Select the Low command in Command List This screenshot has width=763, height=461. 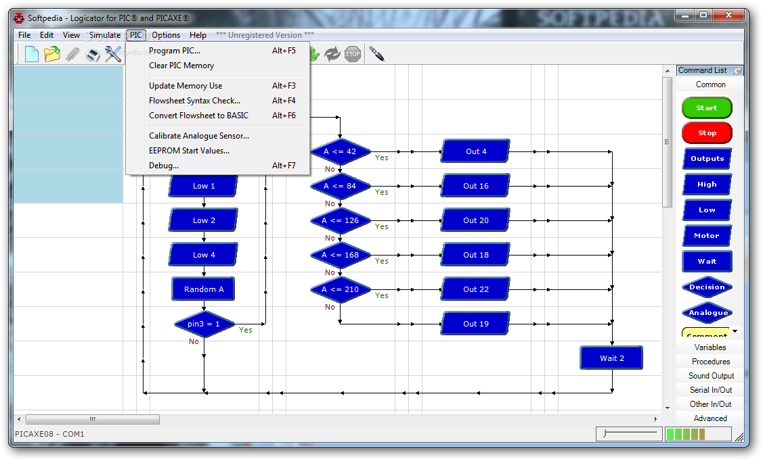coord(707,210)
